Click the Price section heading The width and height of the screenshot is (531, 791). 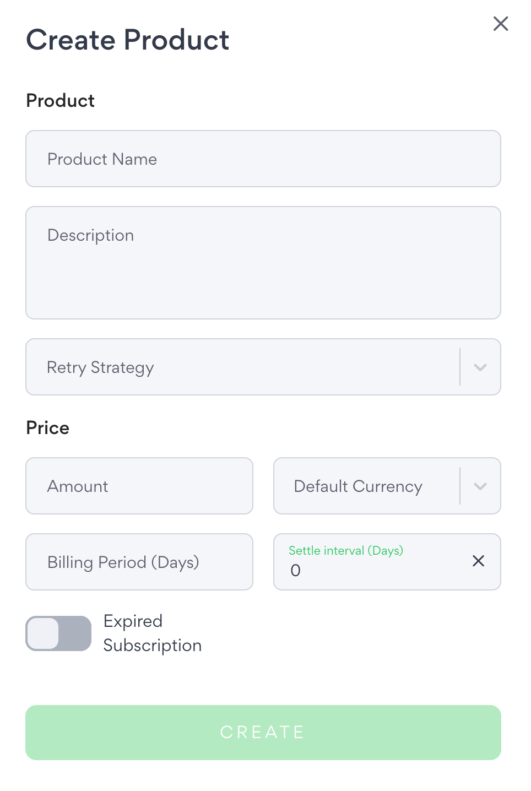point(48,428)
